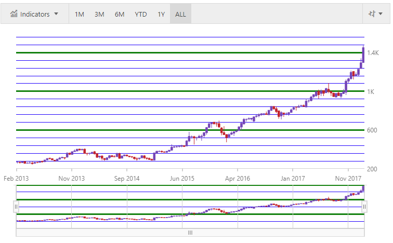Click the left navigator range handle

[x=16, y=207]
